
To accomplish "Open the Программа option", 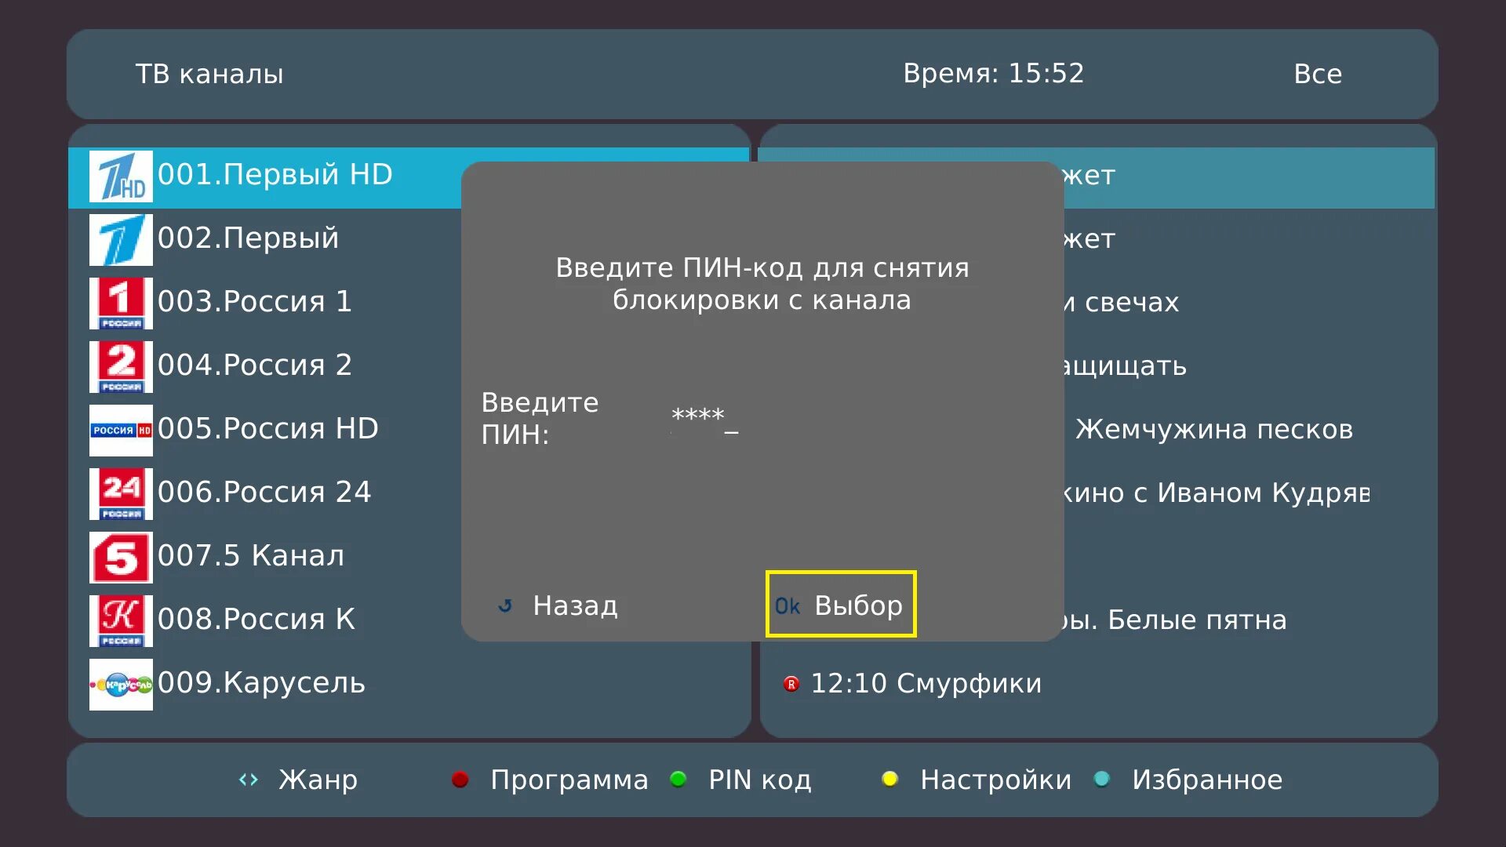I will [551, 780].
